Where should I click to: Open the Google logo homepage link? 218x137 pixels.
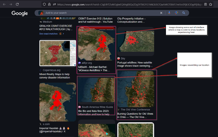click(20, 13)
